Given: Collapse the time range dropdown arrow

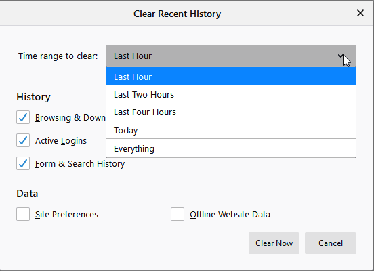Looking at the screenshot, I should pyautogui.click(x=341, y=56).
